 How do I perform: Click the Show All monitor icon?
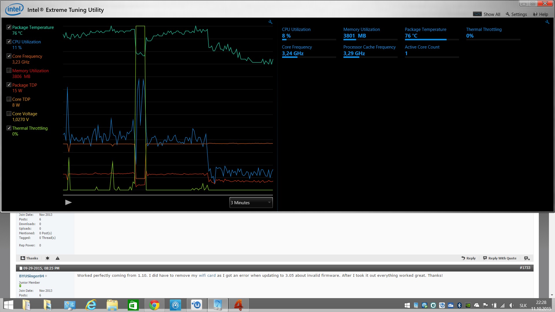coord(477,14)
